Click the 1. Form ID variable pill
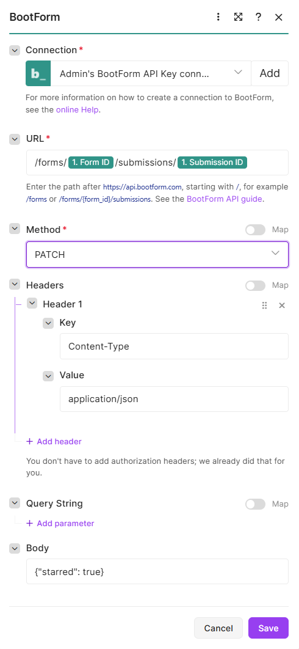This screenshot has height=649, width=299. [91, 163]
